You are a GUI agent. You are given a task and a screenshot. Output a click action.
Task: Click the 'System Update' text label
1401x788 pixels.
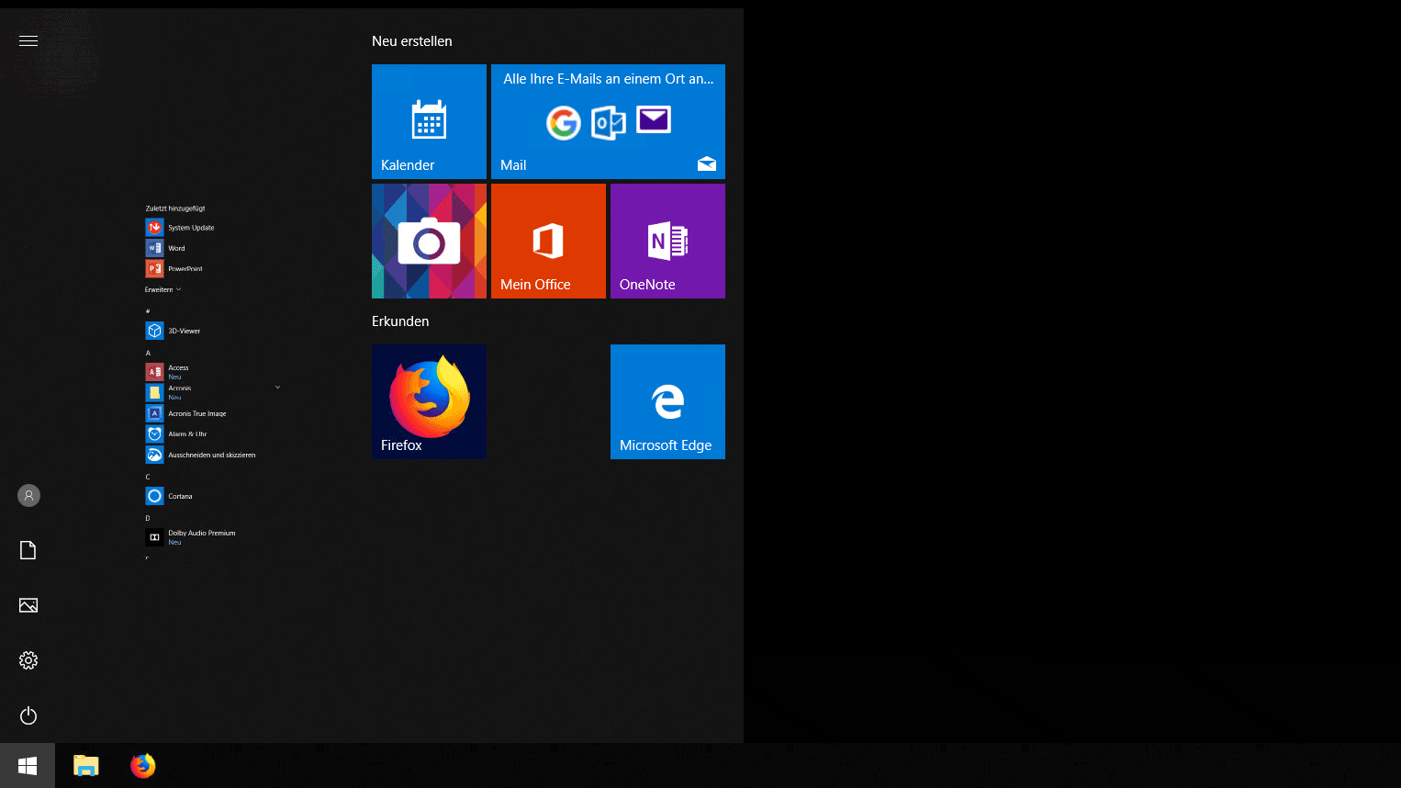(x=191, y=228)
